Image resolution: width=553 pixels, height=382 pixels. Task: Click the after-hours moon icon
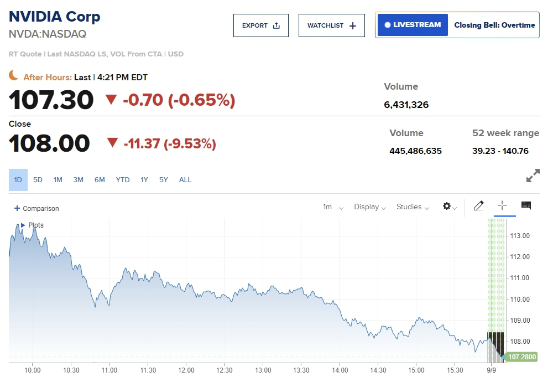pyautogui.click(x=14, y=76)
